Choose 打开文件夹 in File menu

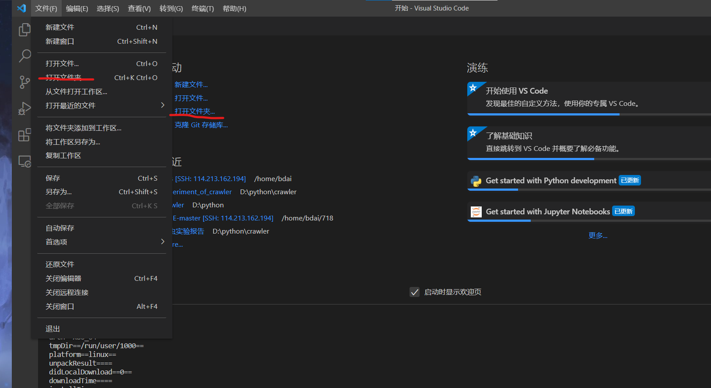pos(102,77)
